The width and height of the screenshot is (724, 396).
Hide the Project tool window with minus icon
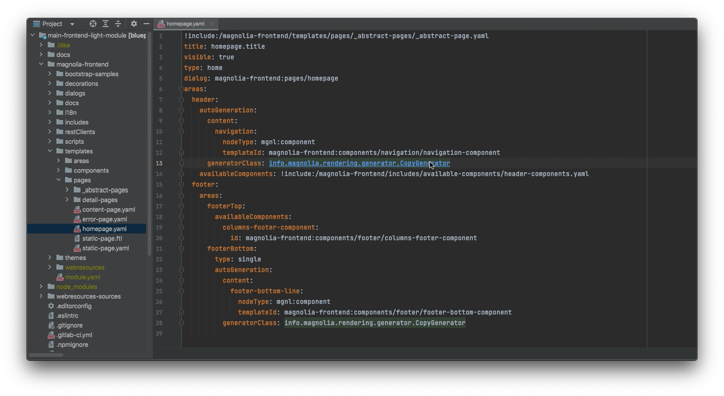pyautogui.click(x=147, y=24)
